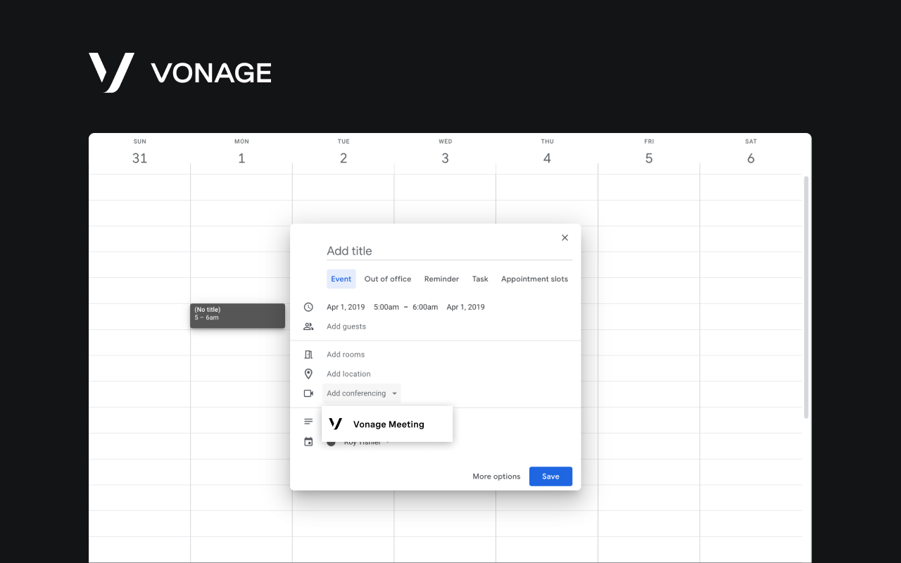Click Add rooms

click(x=346, y=355)
